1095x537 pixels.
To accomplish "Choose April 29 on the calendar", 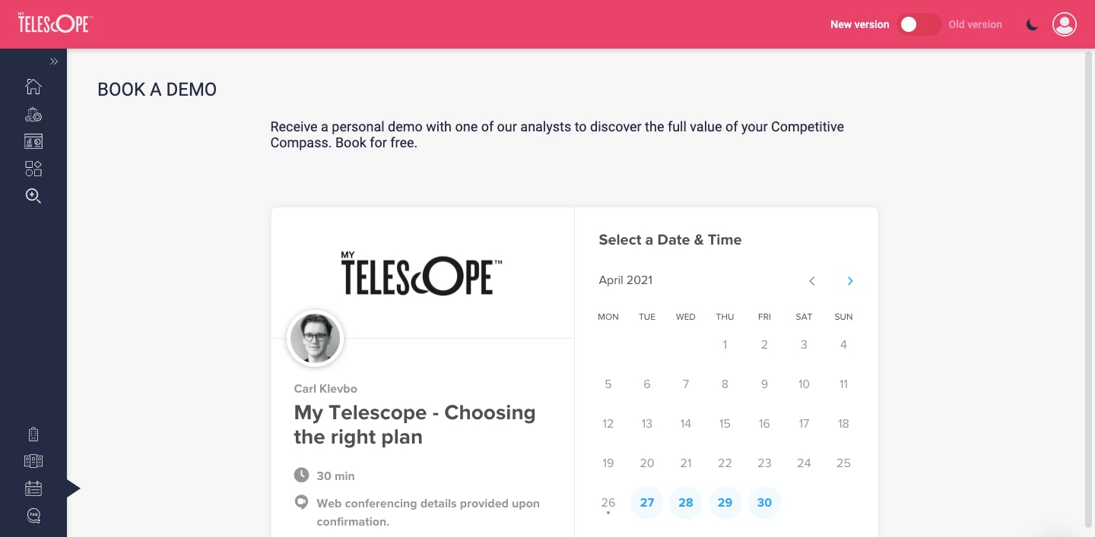I will click(725, 503).
